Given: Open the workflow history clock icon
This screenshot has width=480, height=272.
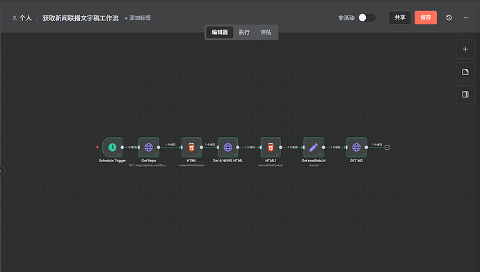Looking at the screenshot, I should pyautogui.click(x=449, y=18).
